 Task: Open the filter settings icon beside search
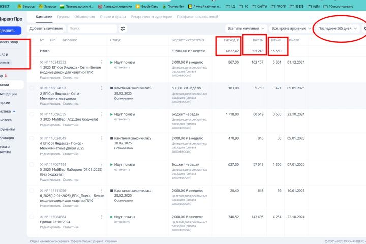point(123,28)
